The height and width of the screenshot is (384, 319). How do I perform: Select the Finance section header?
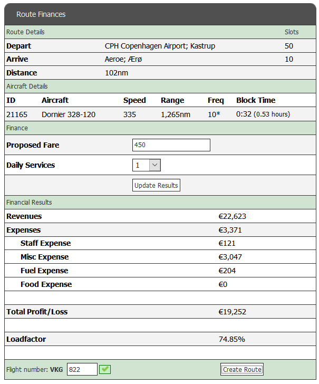(17, 128)
